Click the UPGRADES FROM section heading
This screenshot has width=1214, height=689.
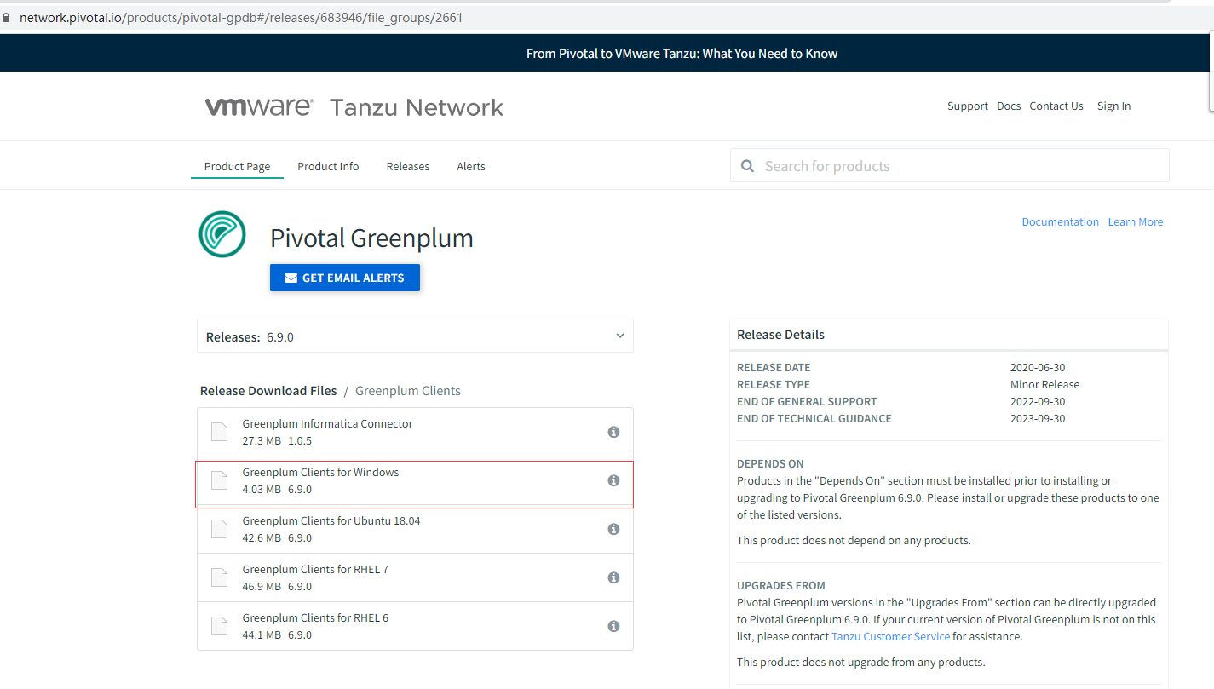coord(781,586)
